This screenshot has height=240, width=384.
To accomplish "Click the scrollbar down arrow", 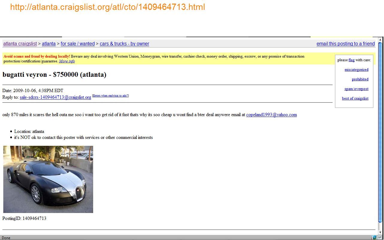I will pyautogui.click(x=380, y=232).
